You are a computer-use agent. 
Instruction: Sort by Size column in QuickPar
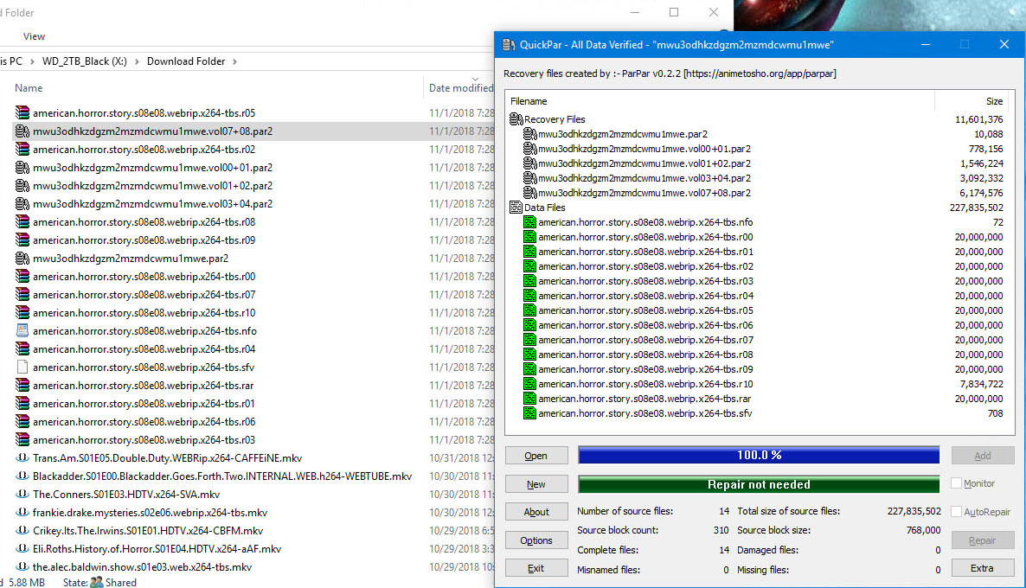[x=994, y=101]
